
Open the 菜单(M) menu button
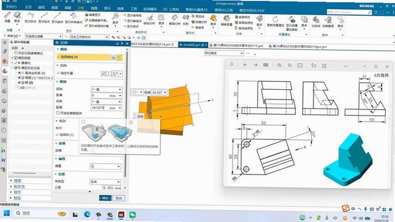pos(12,36)
